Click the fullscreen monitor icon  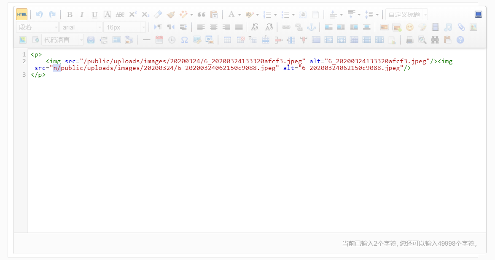pos(478,14)
